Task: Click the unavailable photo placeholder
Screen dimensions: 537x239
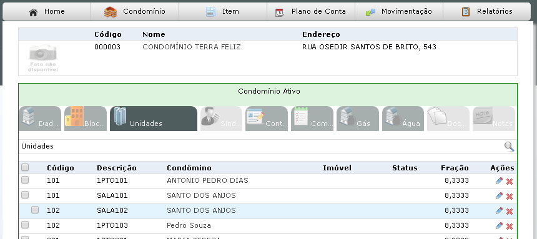Action: click(x=43, y=58)
